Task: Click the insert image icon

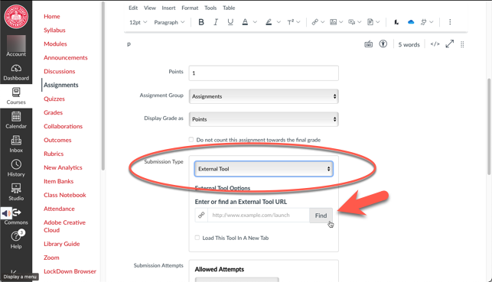Action: tap(334, 22)
